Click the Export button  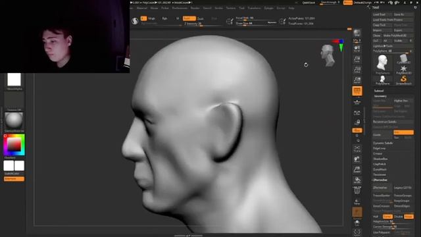click(x=403, y=30)
